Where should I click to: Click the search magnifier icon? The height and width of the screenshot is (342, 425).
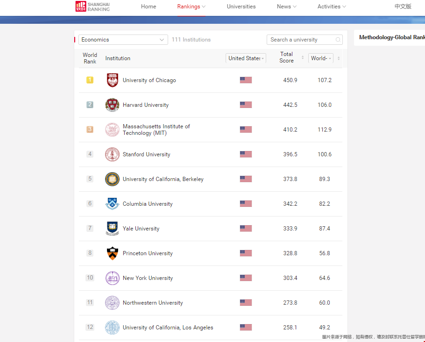(338, 40)
